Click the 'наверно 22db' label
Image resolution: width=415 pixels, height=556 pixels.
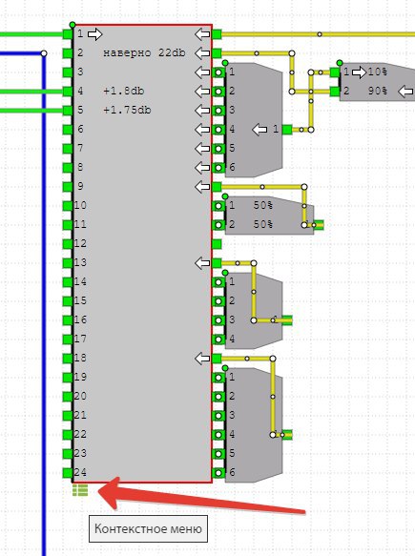tap(144, 53)
